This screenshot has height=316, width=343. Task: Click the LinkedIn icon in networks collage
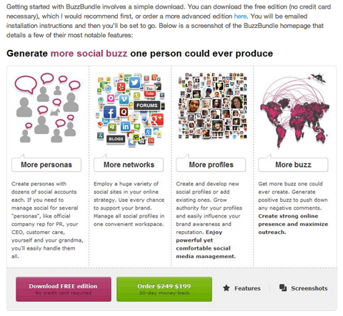[x=125, y=126]
